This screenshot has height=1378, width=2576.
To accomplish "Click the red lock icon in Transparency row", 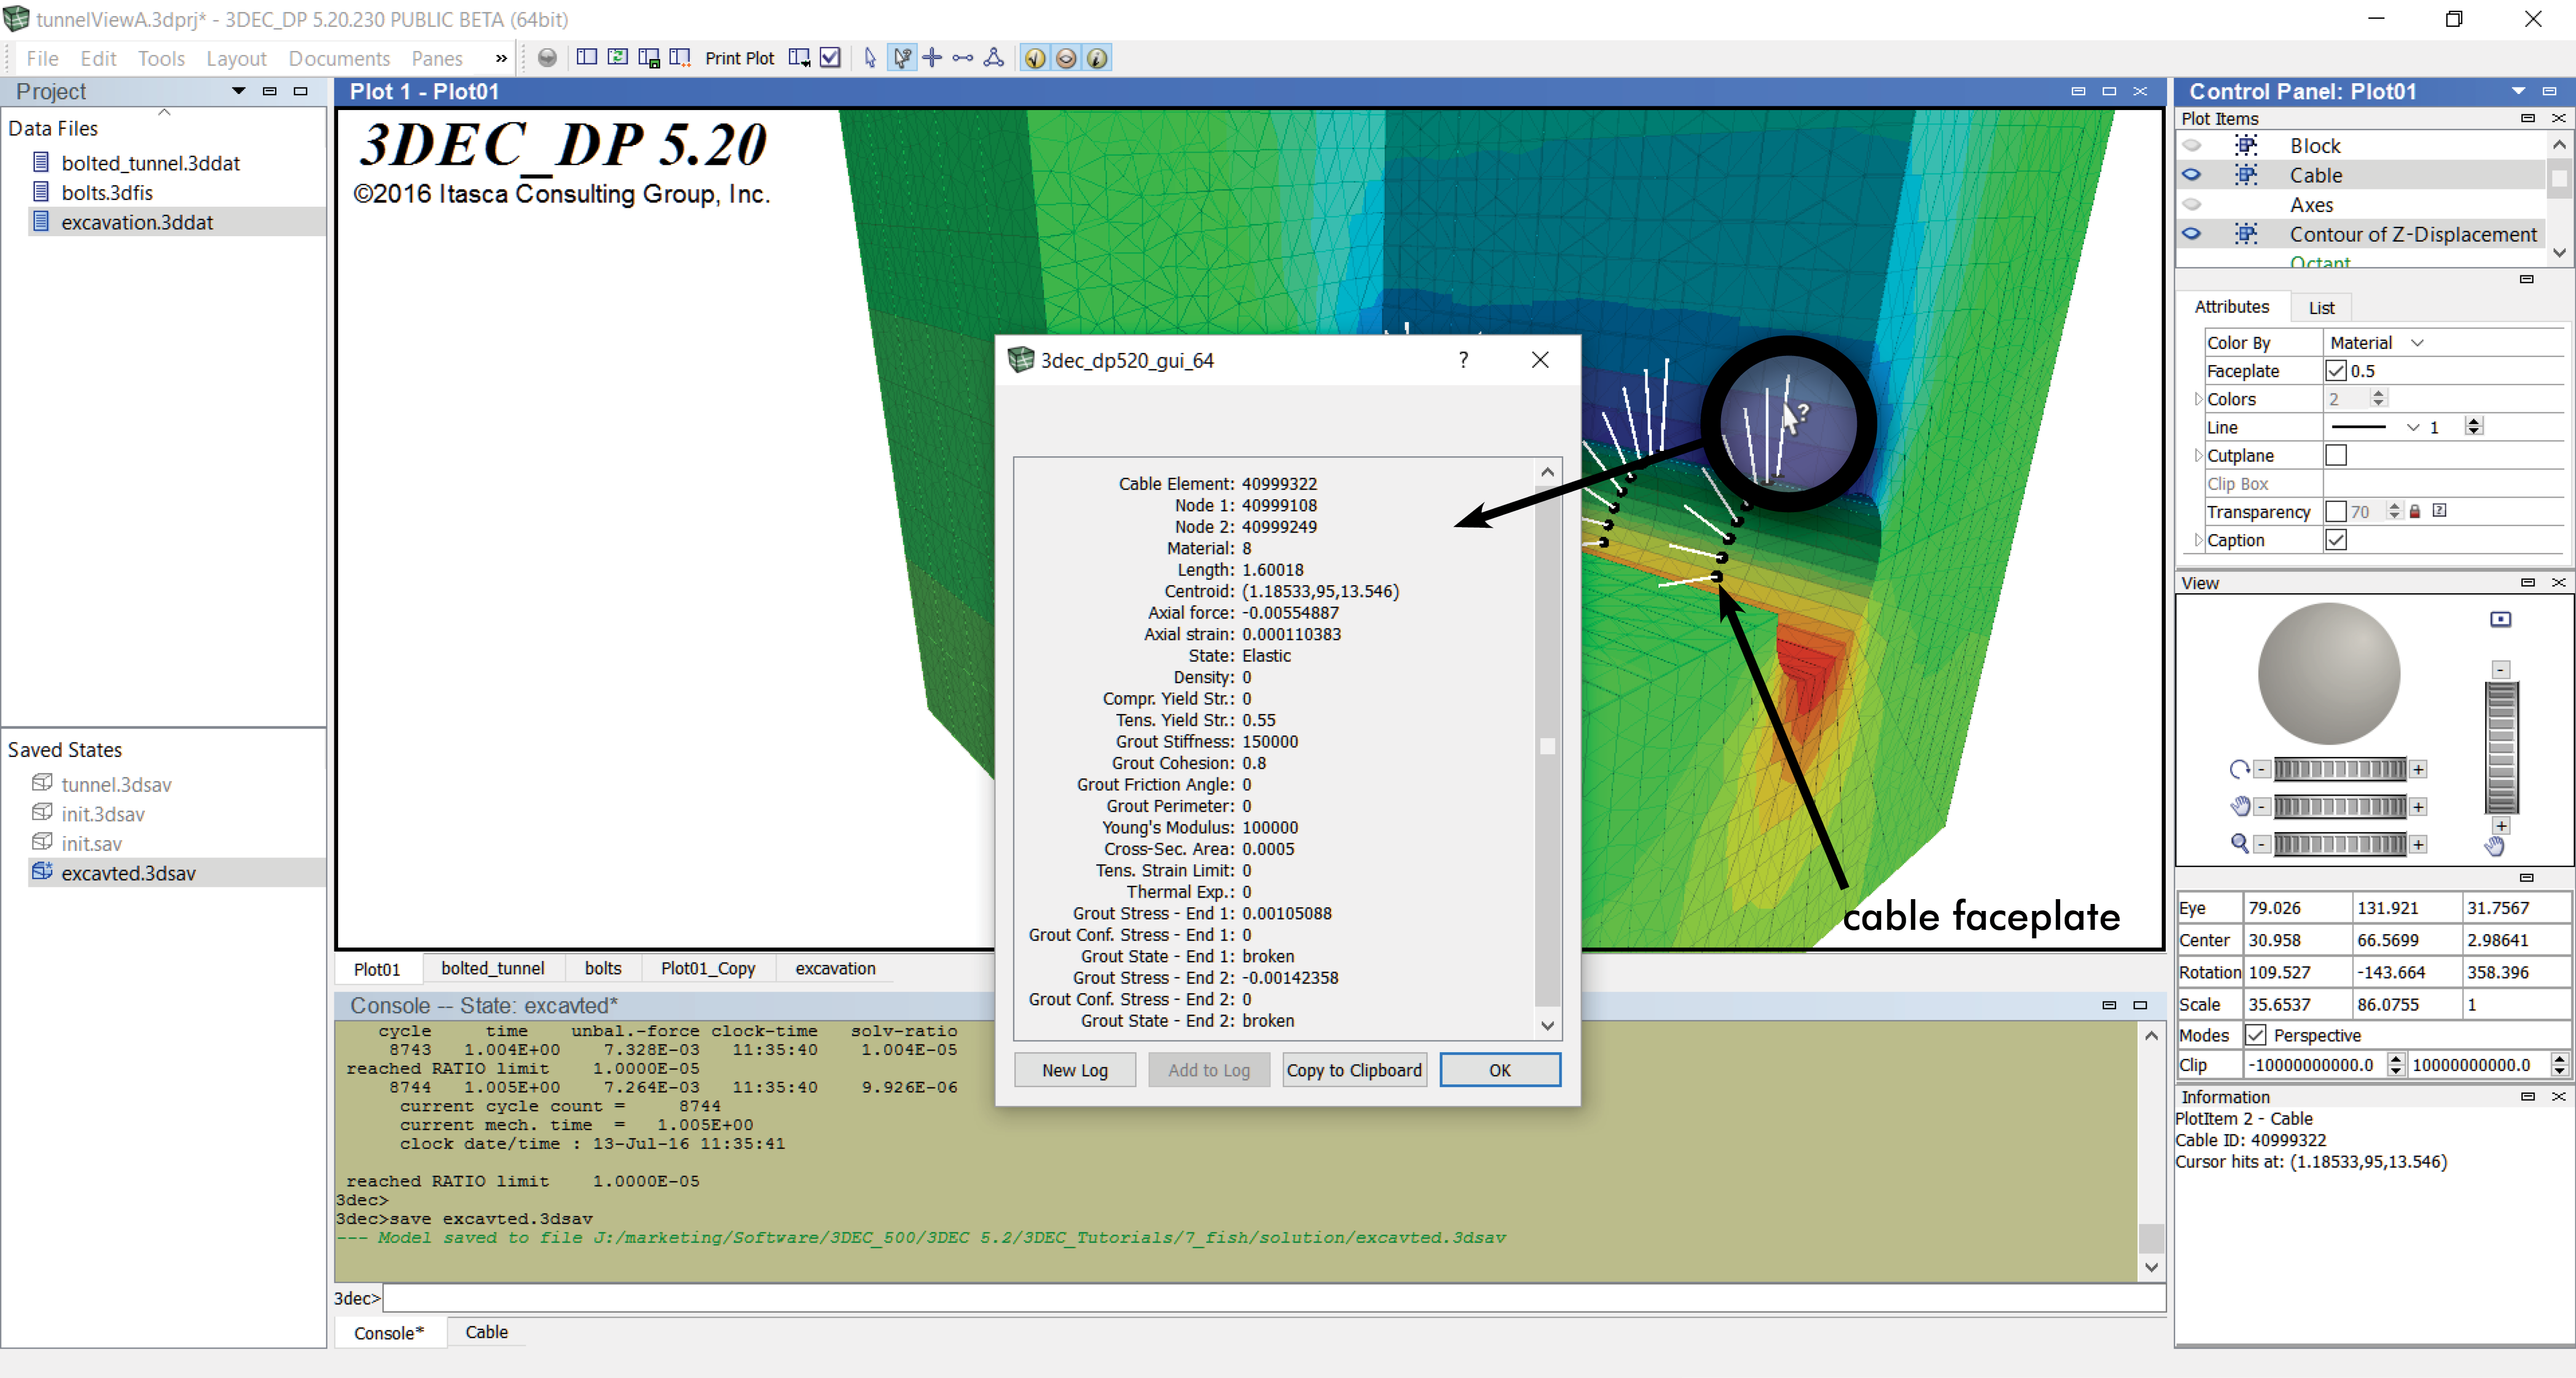I will click(2415, 512).
